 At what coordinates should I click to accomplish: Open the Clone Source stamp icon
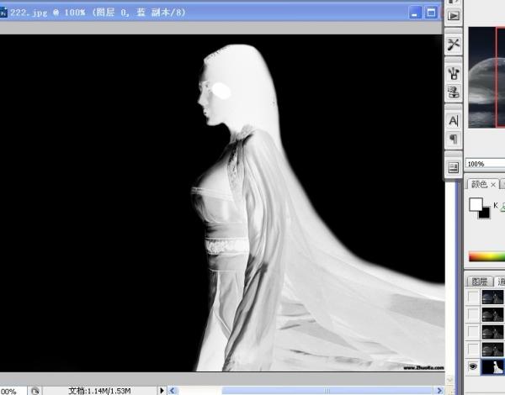454,92
